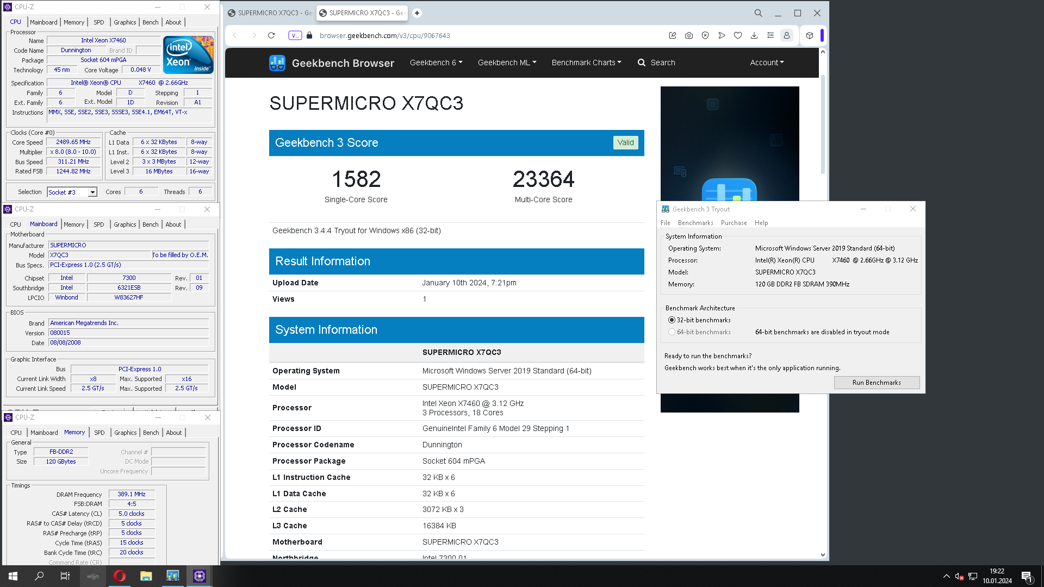Open CPU tab in middle CPU-Z window
Viewport: 1044px width, 587px height.
(16, 224)
